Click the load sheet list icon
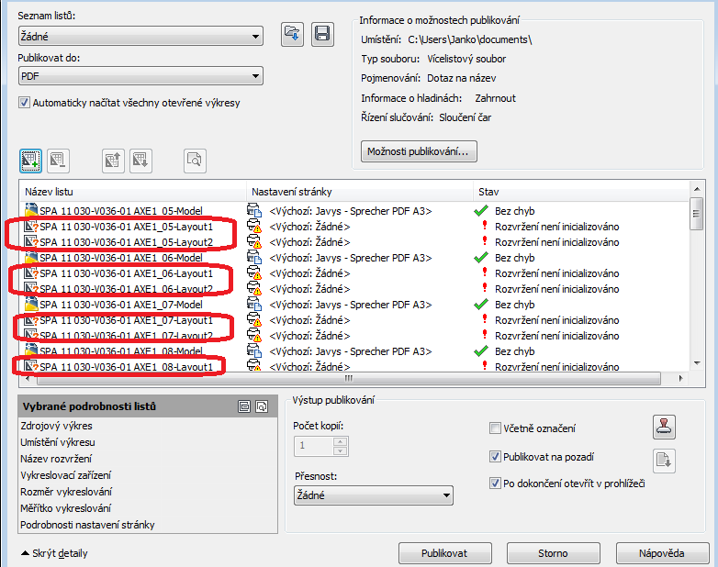 (x=292, y=34)
